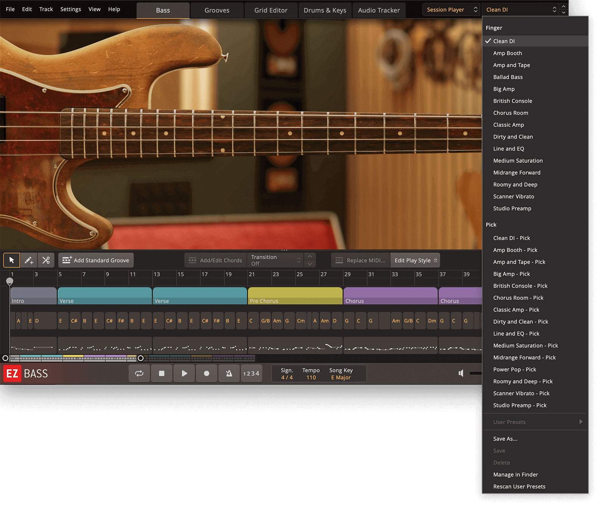
Task: Step transition setting down
Action: pyautogui.click(x=310, y=264)
